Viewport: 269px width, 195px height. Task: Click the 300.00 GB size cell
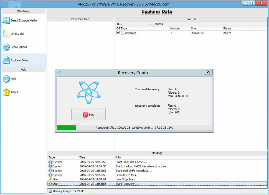tap(198, 33)
